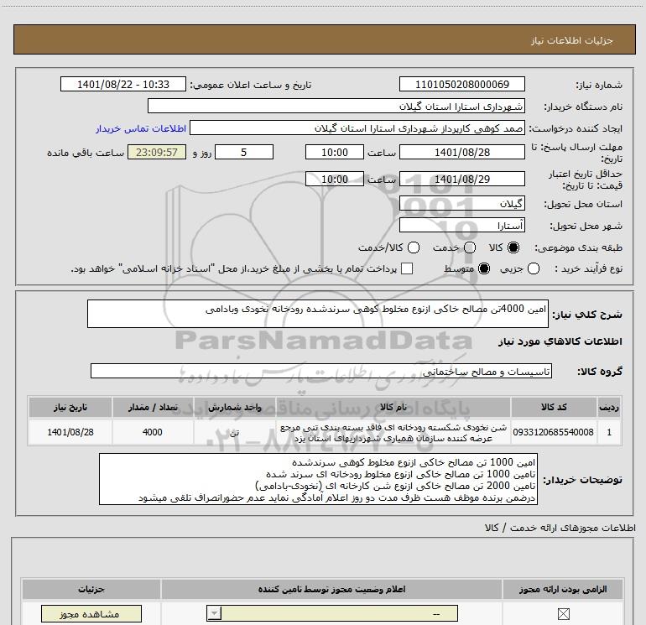646x625 pixels.
Task: Click the response deadline time 10:00 field
Action: point(335,152)
